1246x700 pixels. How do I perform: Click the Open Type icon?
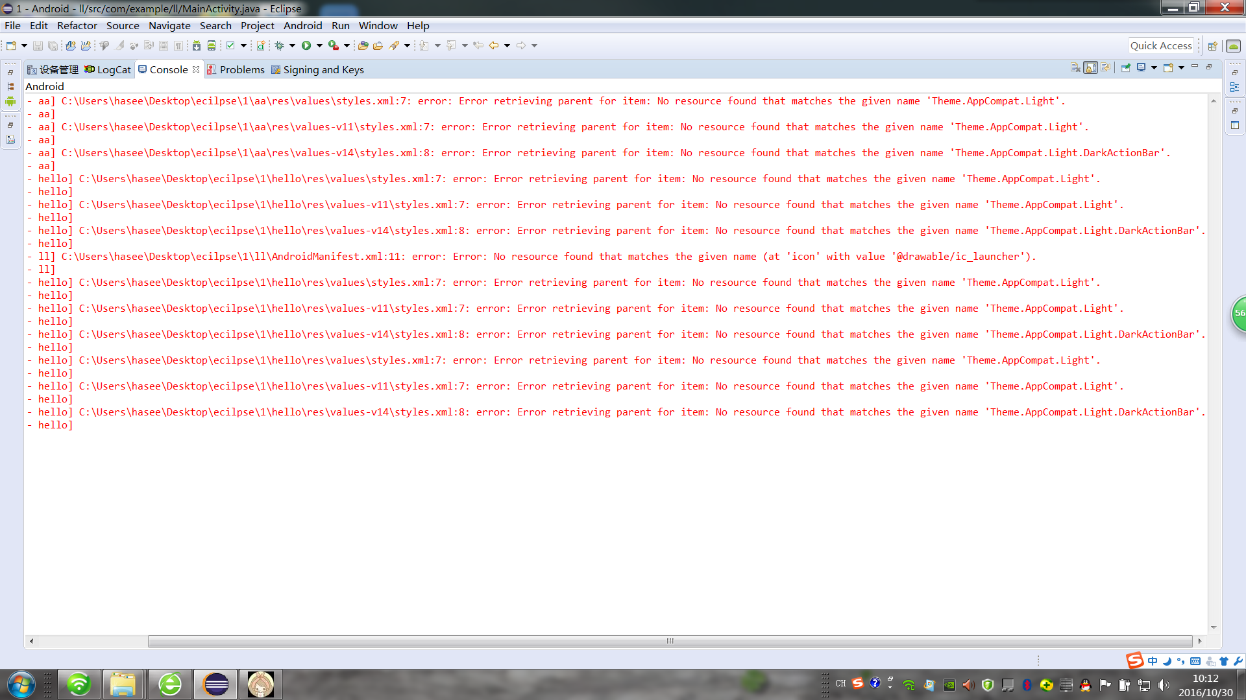click(x=363, y=45)
